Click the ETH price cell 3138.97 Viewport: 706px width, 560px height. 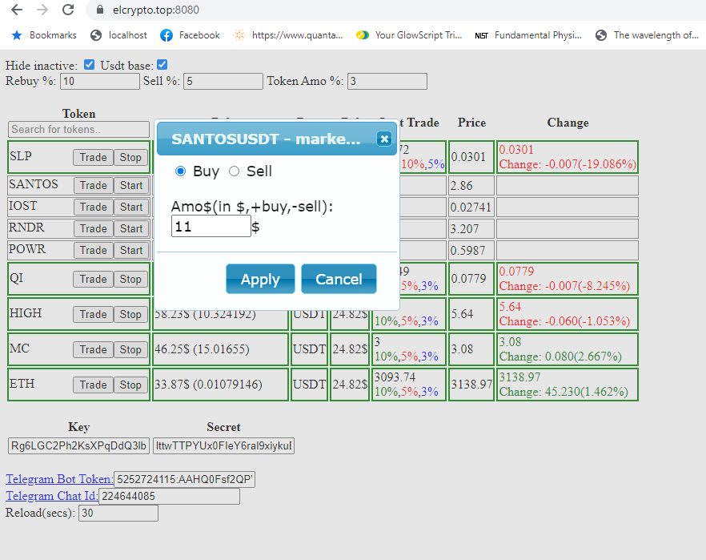[471, 385]
